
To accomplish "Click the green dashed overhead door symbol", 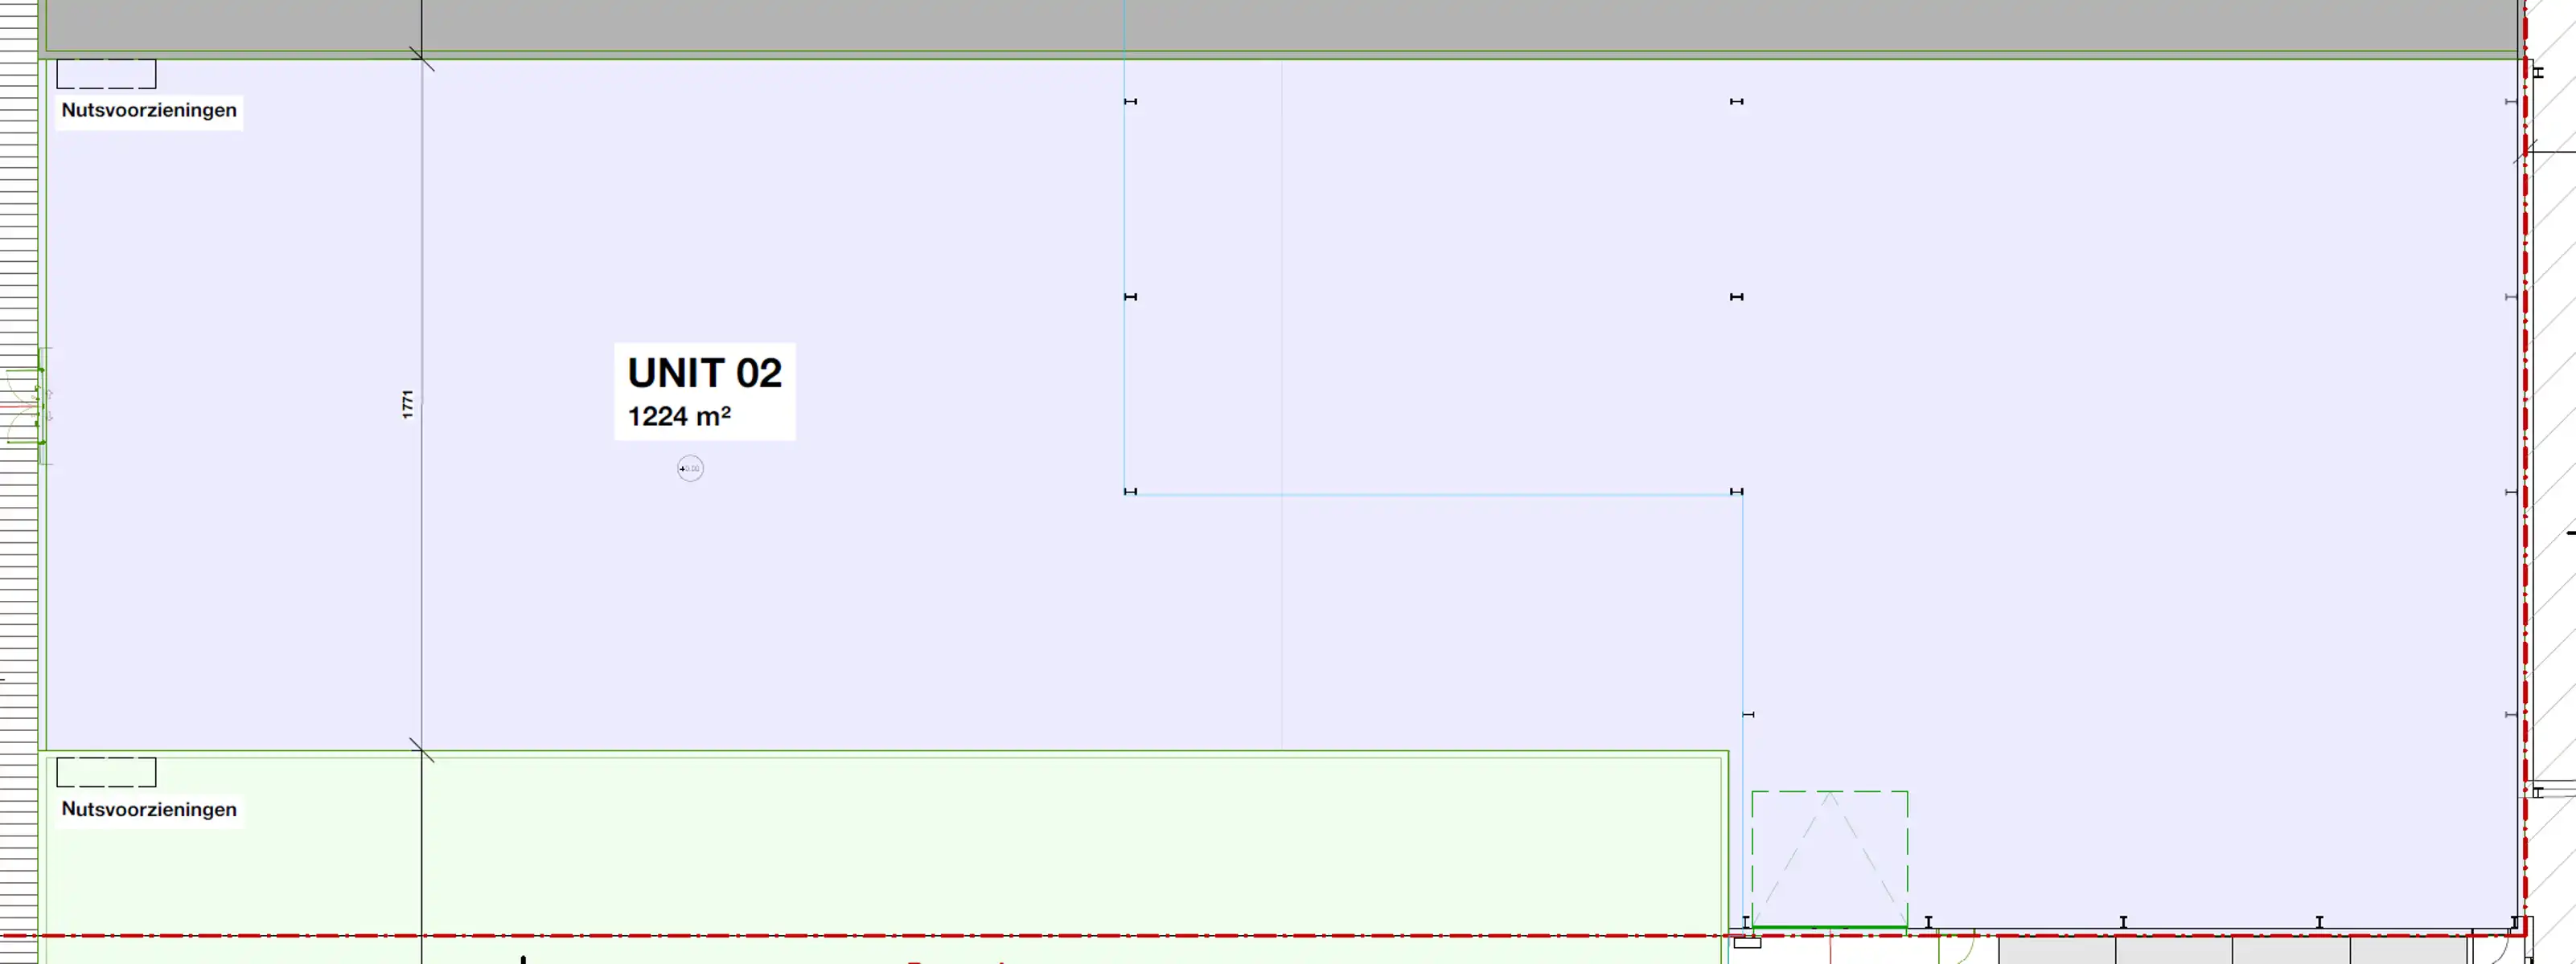I will click(1829, 859).
